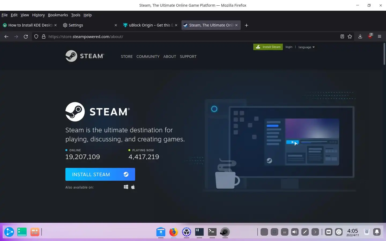Screen dimensions: 386x241
Task: Go to the COMMUNITY section
Action: (x=148, y=57)
